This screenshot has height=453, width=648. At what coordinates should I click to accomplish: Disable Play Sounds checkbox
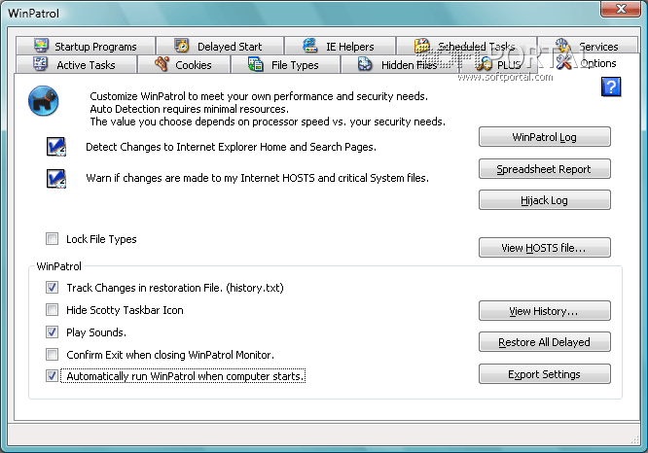53,332
